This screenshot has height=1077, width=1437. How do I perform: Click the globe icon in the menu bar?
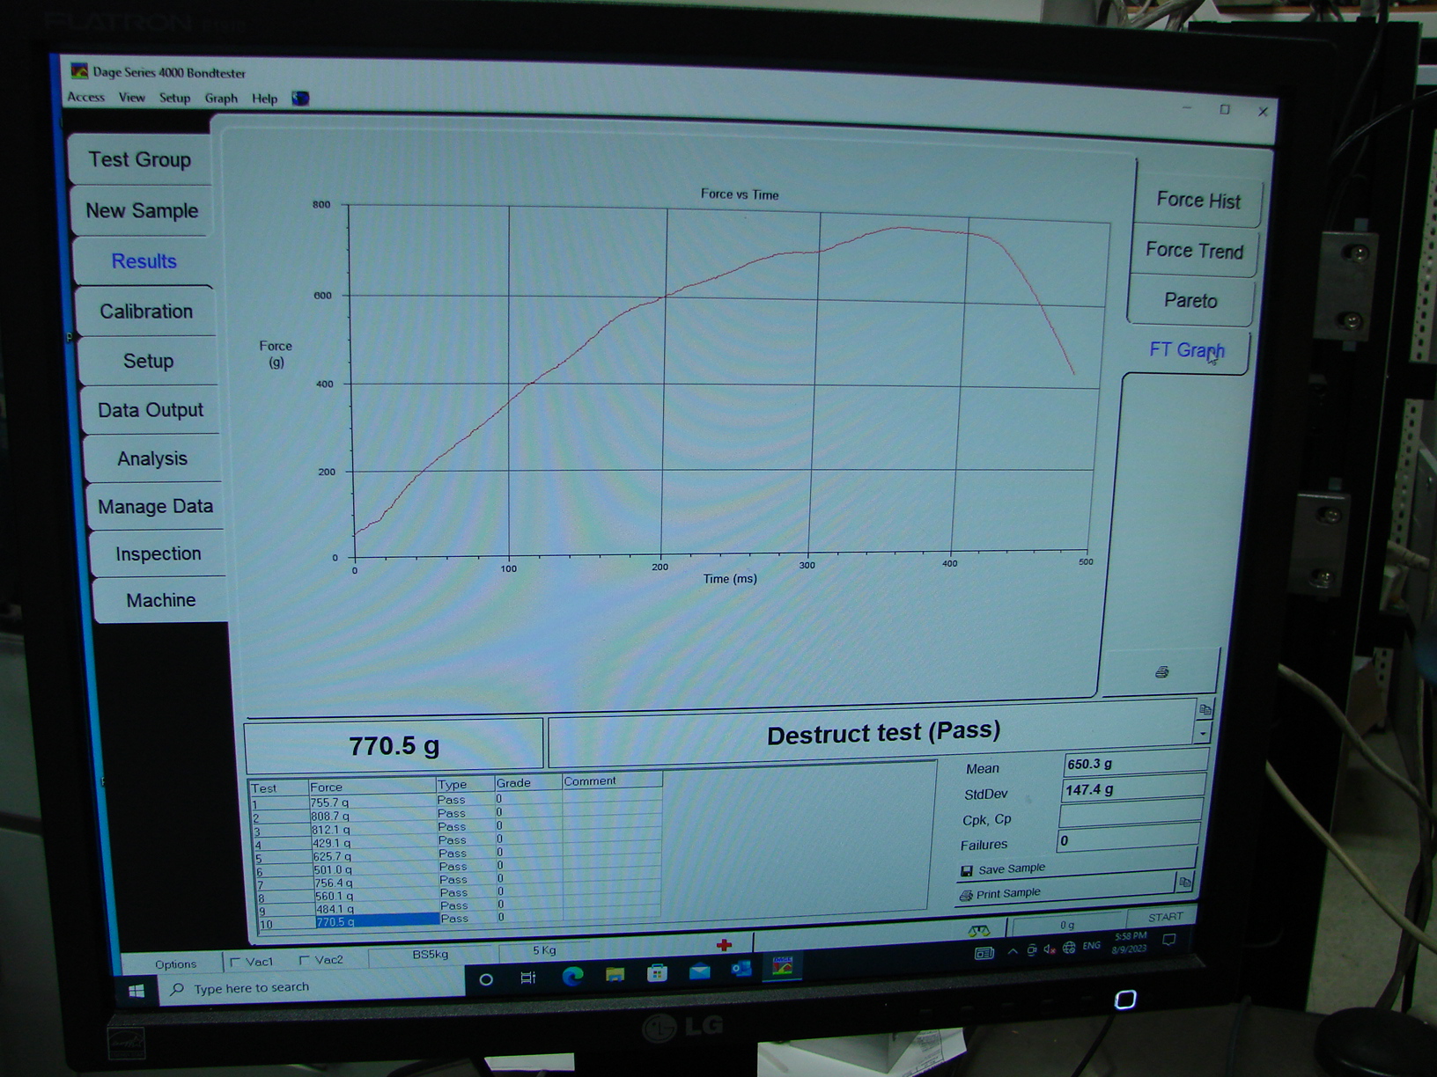tap(300, 99)
